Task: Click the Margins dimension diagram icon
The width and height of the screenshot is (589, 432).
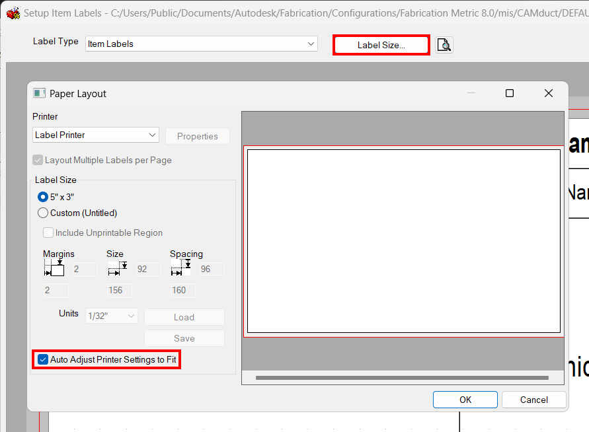Action: 54,268
